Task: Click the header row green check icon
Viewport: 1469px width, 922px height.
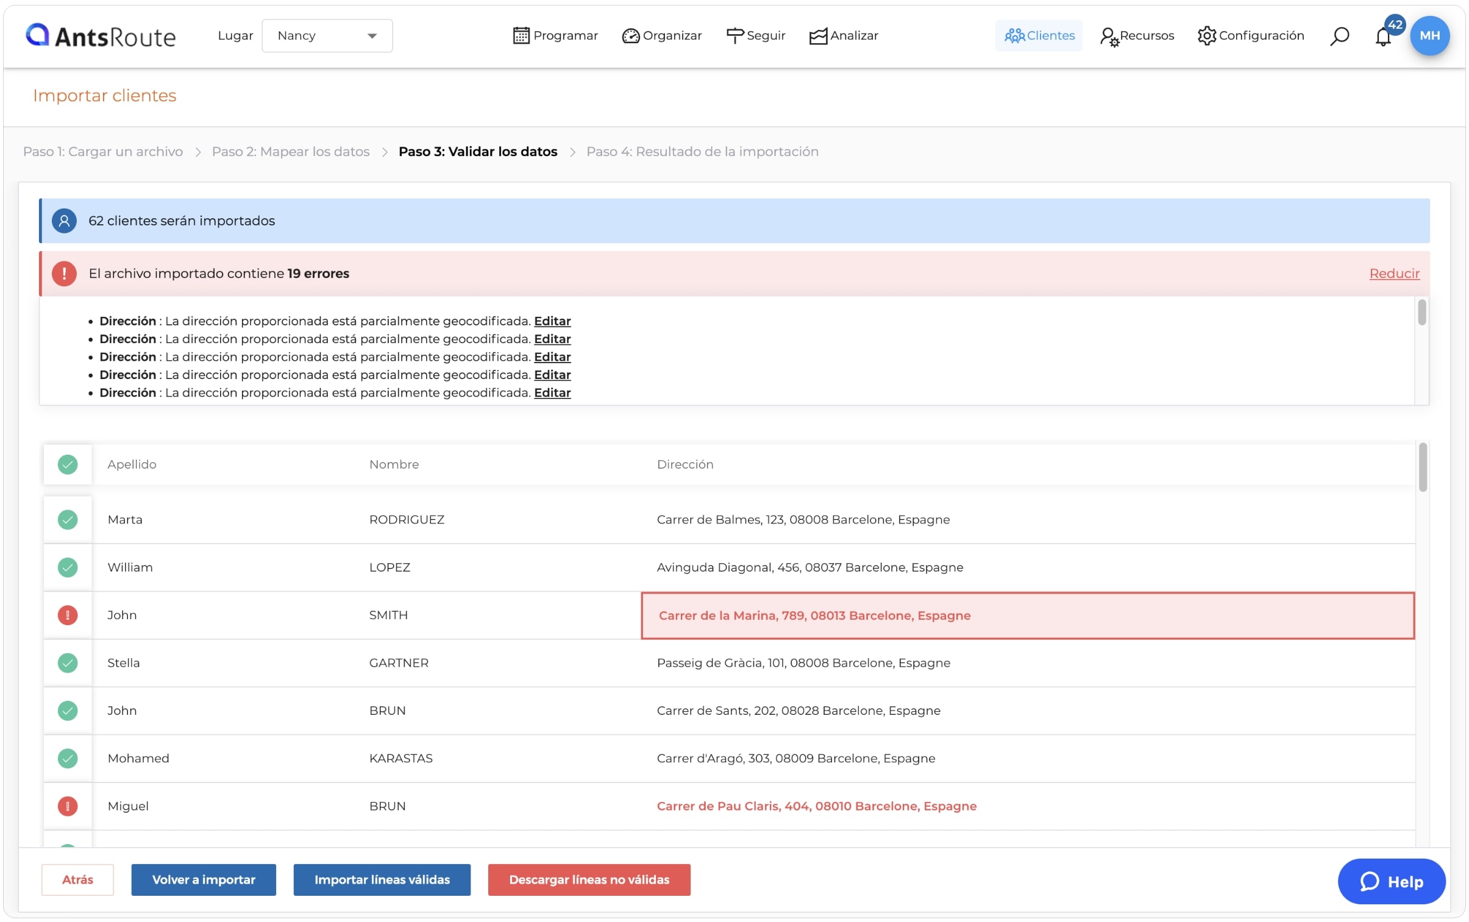Action: 68,465
